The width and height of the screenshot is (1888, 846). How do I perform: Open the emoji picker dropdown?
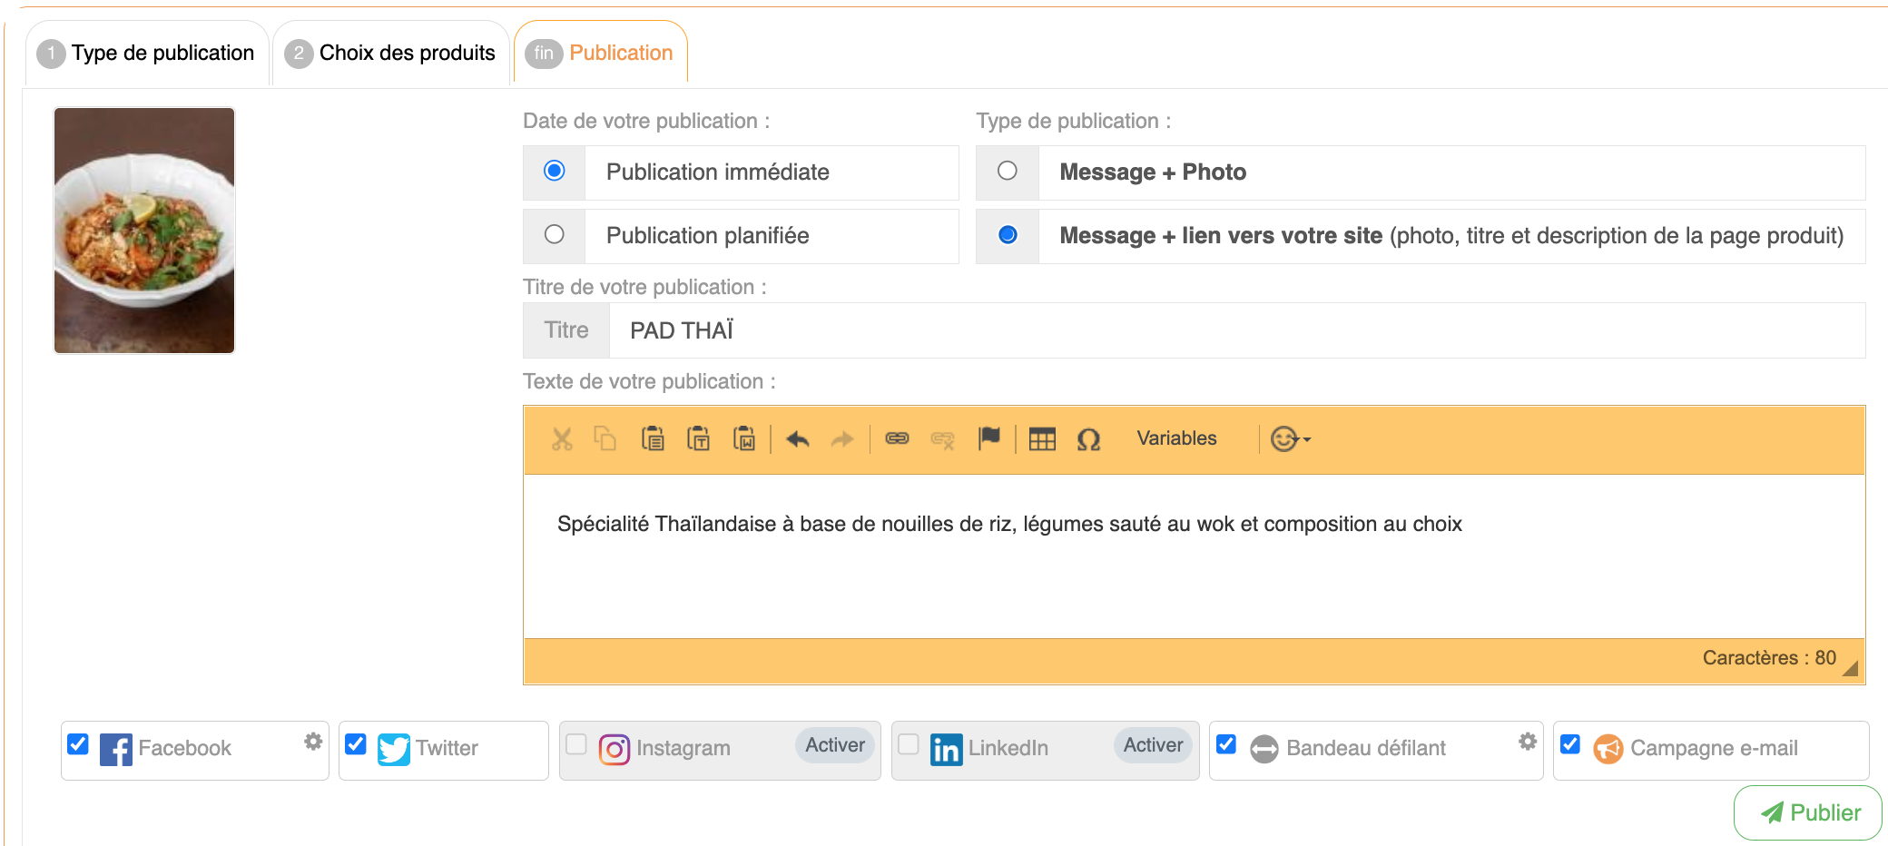1290,439
